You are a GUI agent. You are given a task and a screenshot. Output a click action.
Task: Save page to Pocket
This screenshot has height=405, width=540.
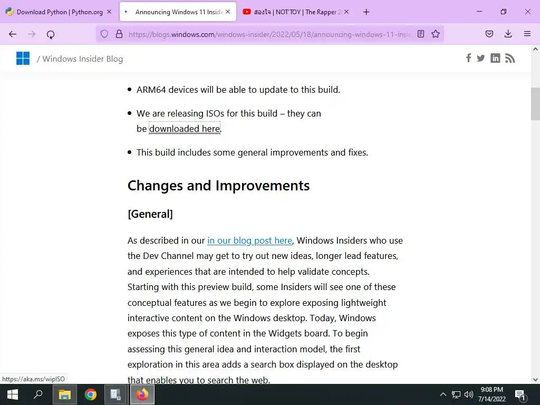pos(489,34)
